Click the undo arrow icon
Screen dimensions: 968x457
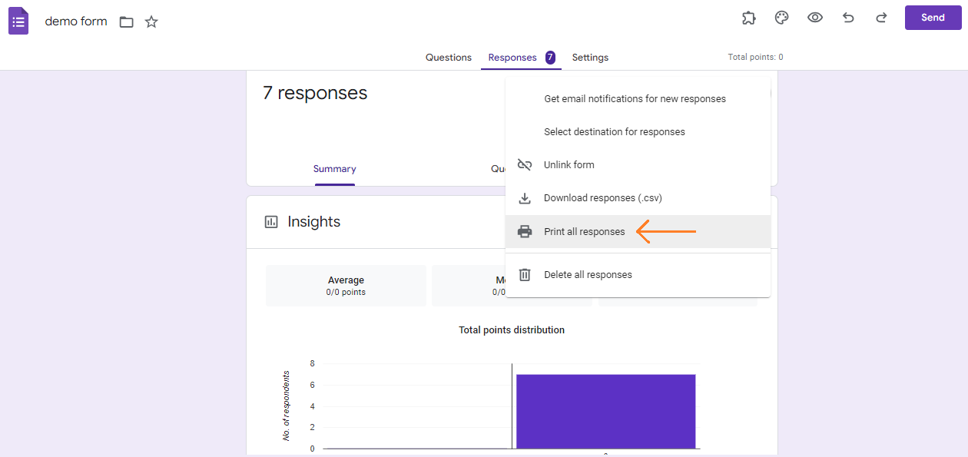point(848,18)
